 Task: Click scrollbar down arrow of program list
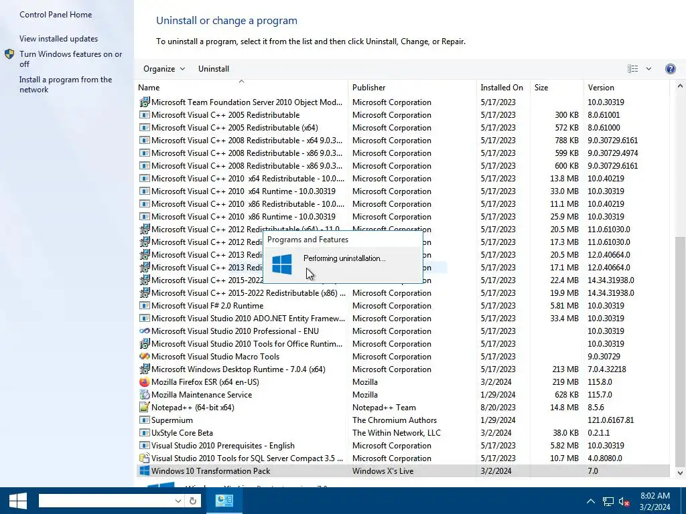click(x=680, y=473)
